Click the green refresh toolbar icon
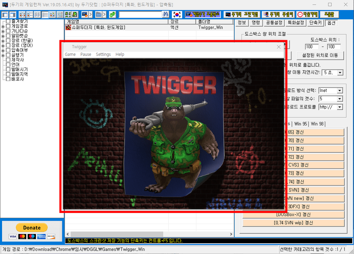The width and height of the screenshot is (354, 254). 112,15
